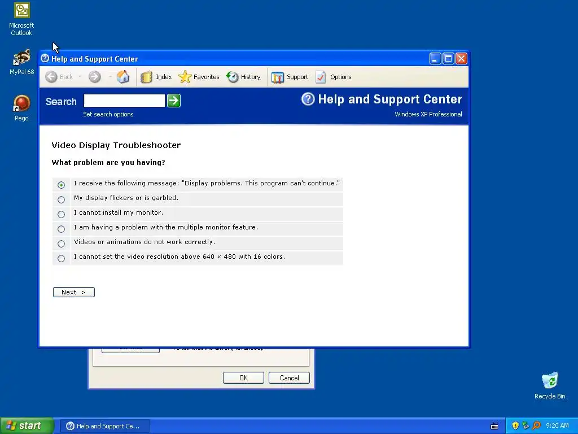The image size is (578, 434).
Task: Click Windows Security shield tray icon
Action: [515, 426]
